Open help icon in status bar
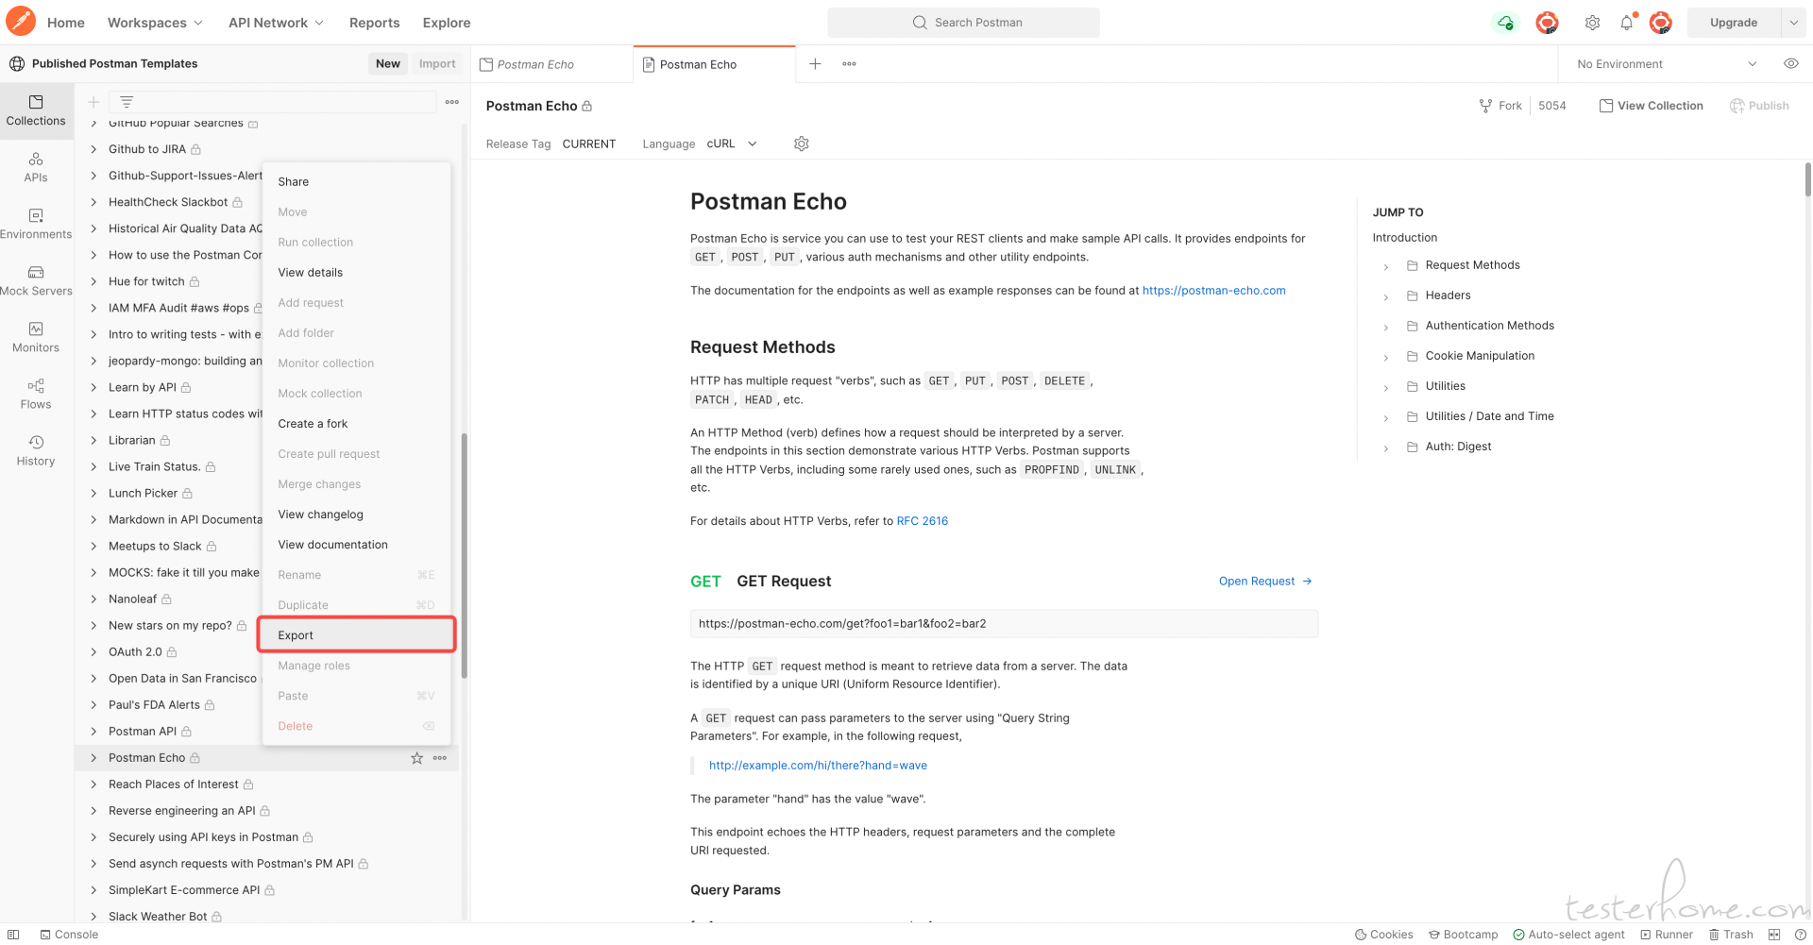1813x945 pixels. (1800, 935)
